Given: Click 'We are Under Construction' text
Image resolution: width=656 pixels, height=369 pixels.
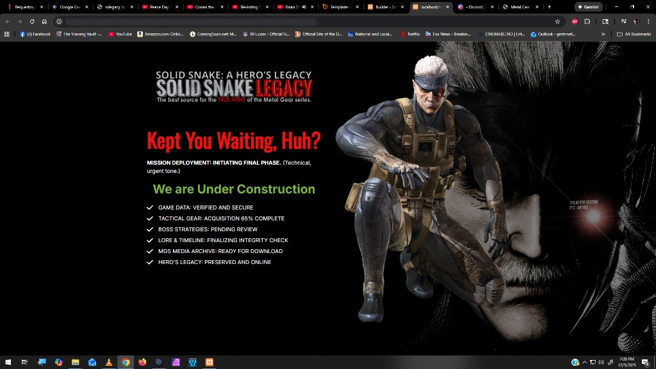Looking at the screenshot, I should coord(234,189).
